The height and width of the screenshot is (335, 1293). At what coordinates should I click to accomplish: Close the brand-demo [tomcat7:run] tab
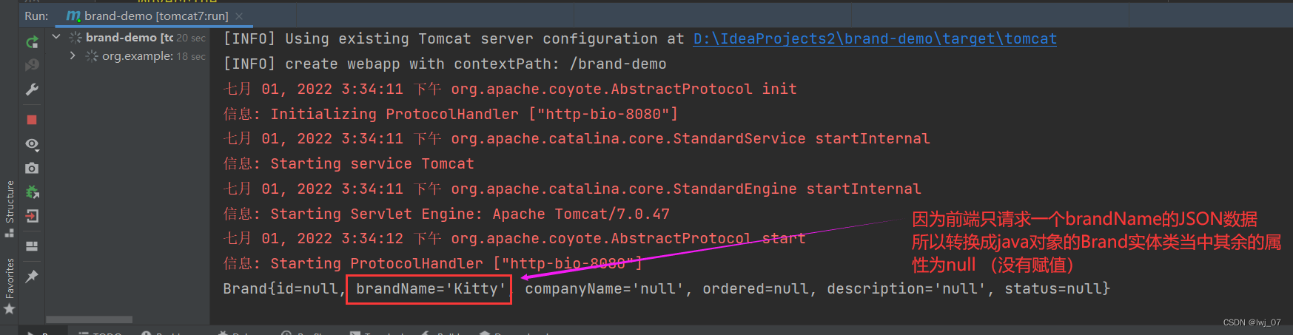[x=239, y=16]
